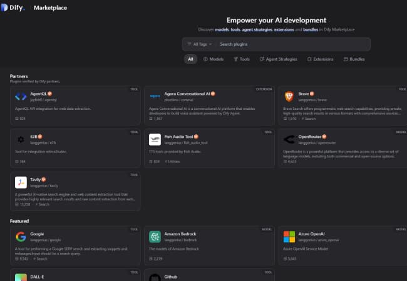The height and width of the screenshot is (281, 407).
Task: Select the Tools category tab
Action: point(241,59)
